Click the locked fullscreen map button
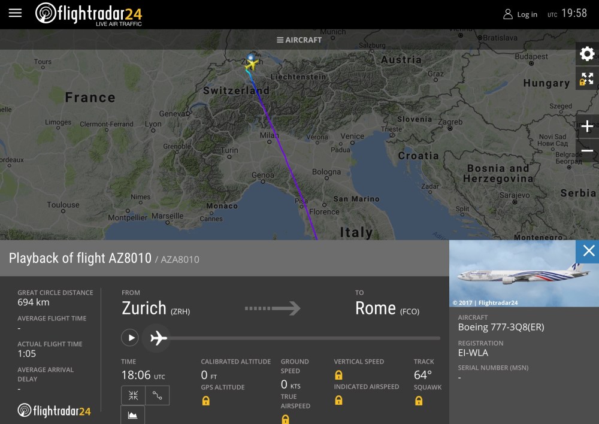 click(x=587, y=78)
